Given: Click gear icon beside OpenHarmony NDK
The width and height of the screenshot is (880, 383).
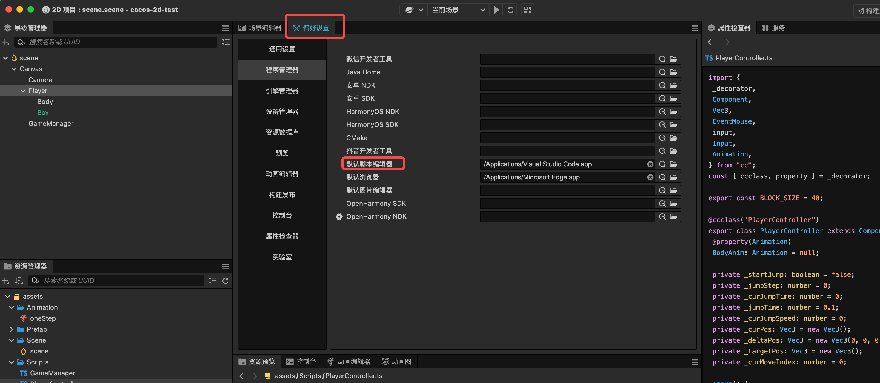Looking at the screenshot, I should [339, 217].
